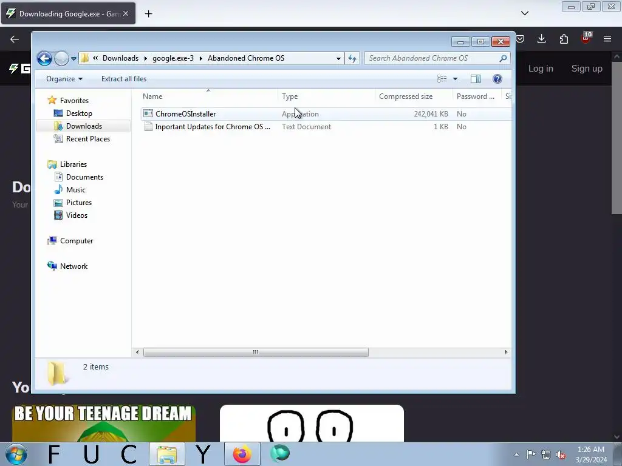The height and width of the screenshot is (466, 622).
Task: Open Computer in navigation pane
Action: click(77, 241)
